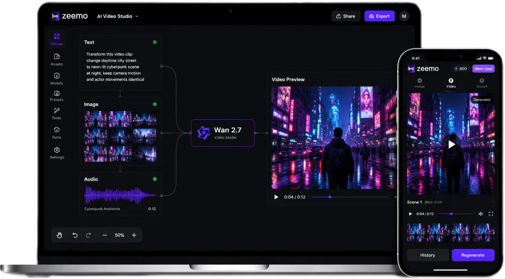505x279 pixels.
Task: Click the battery icon in the phone status bar
Action: point(491,58)
